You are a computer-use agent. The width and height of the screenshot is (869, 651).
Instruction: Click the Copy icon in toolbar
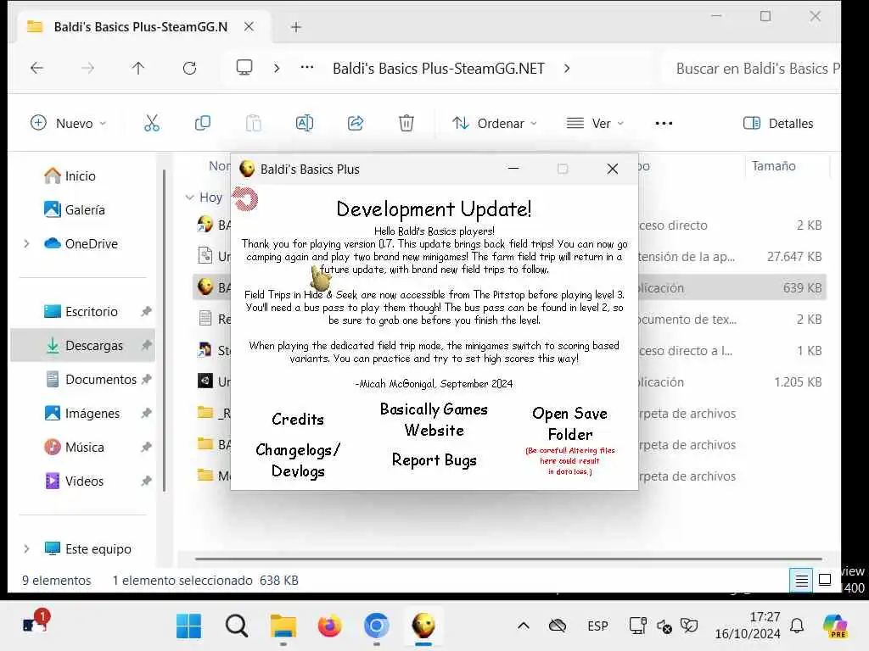(202, 123)
